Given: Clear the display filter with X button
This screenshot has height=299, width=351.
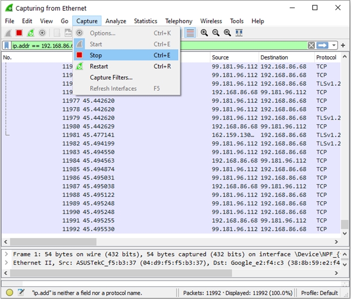Looking at the screenshot, I should click(311, 45).
